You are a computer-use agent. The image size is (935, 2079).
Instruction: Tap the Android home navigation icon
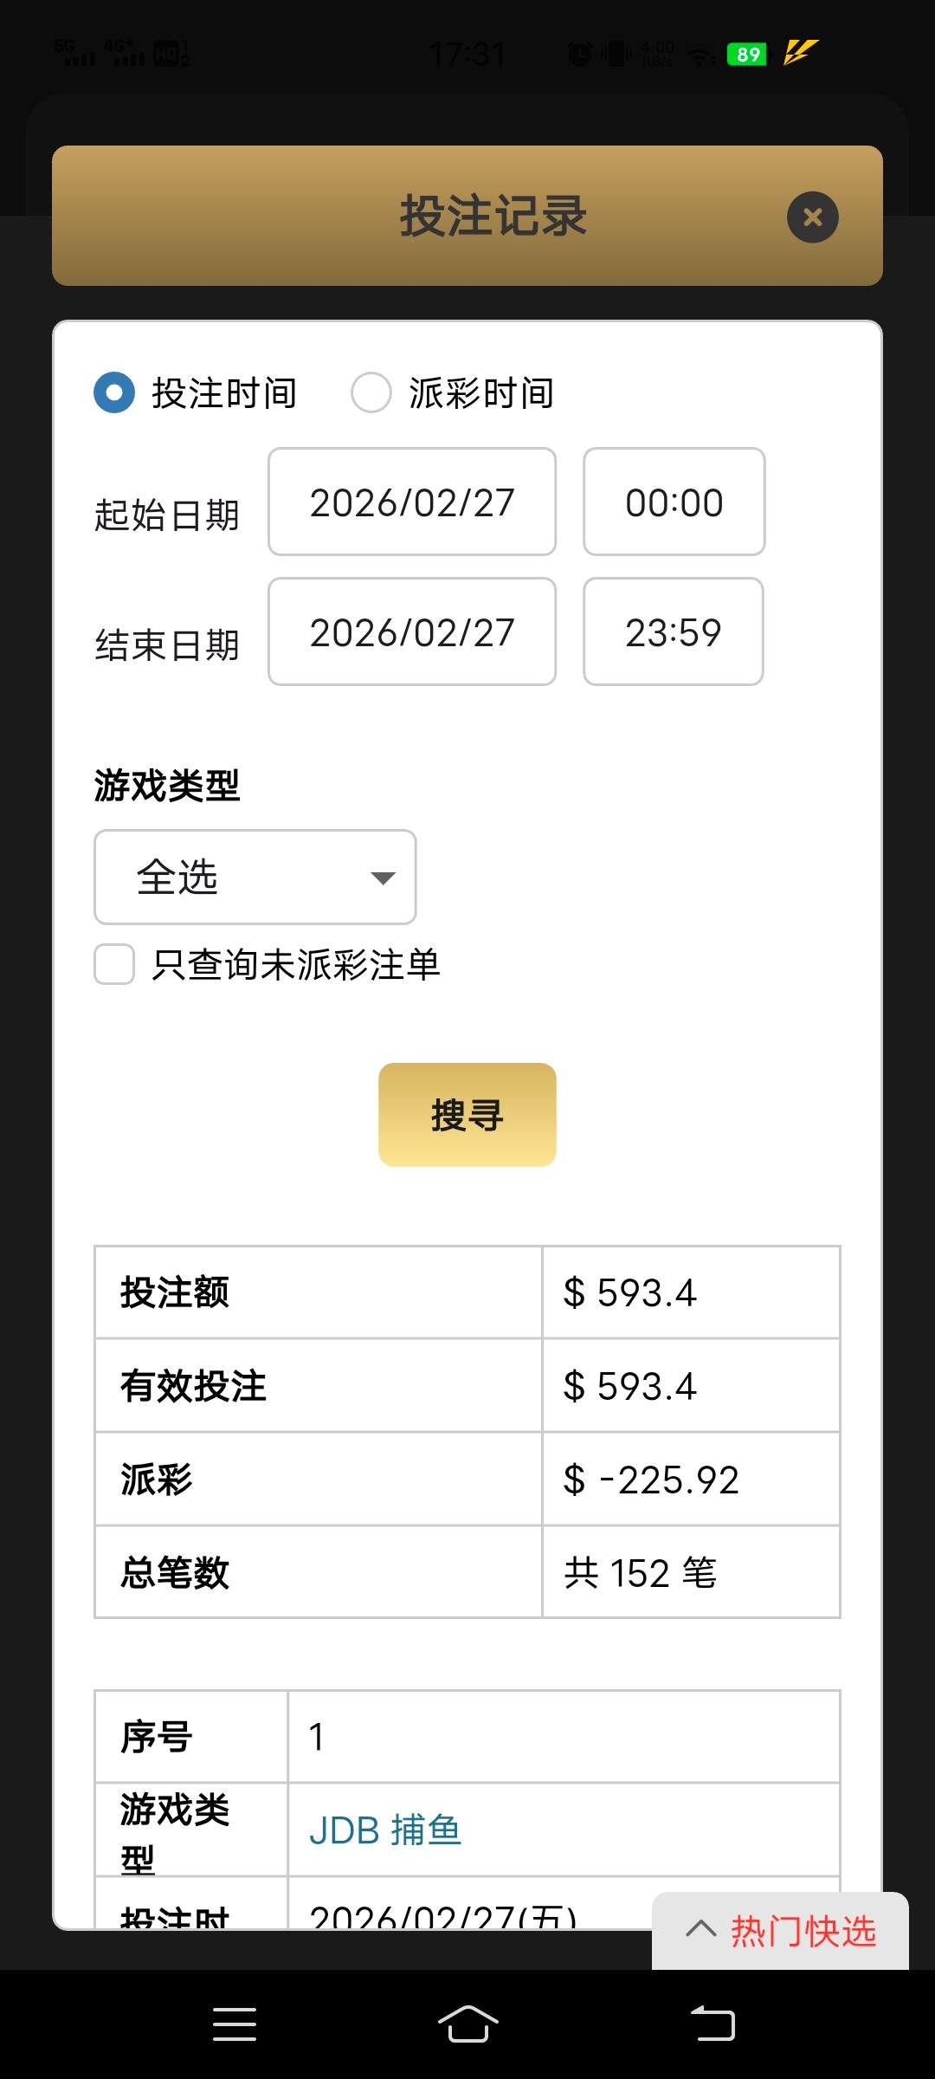point(467,2024)
